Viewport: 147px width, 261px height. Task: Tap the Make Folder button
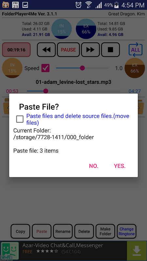coord(105,231)
